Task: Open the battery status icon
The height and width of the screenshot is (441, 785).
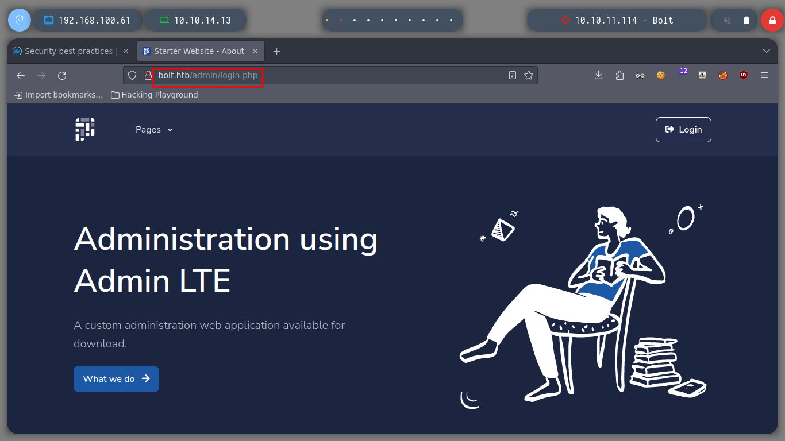Action: (746, 20)
